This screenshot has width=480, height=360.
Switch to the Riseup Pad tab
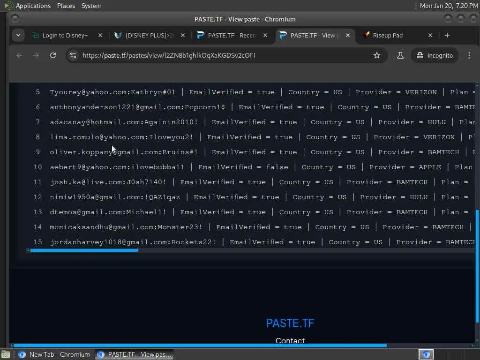coord(397,35)
